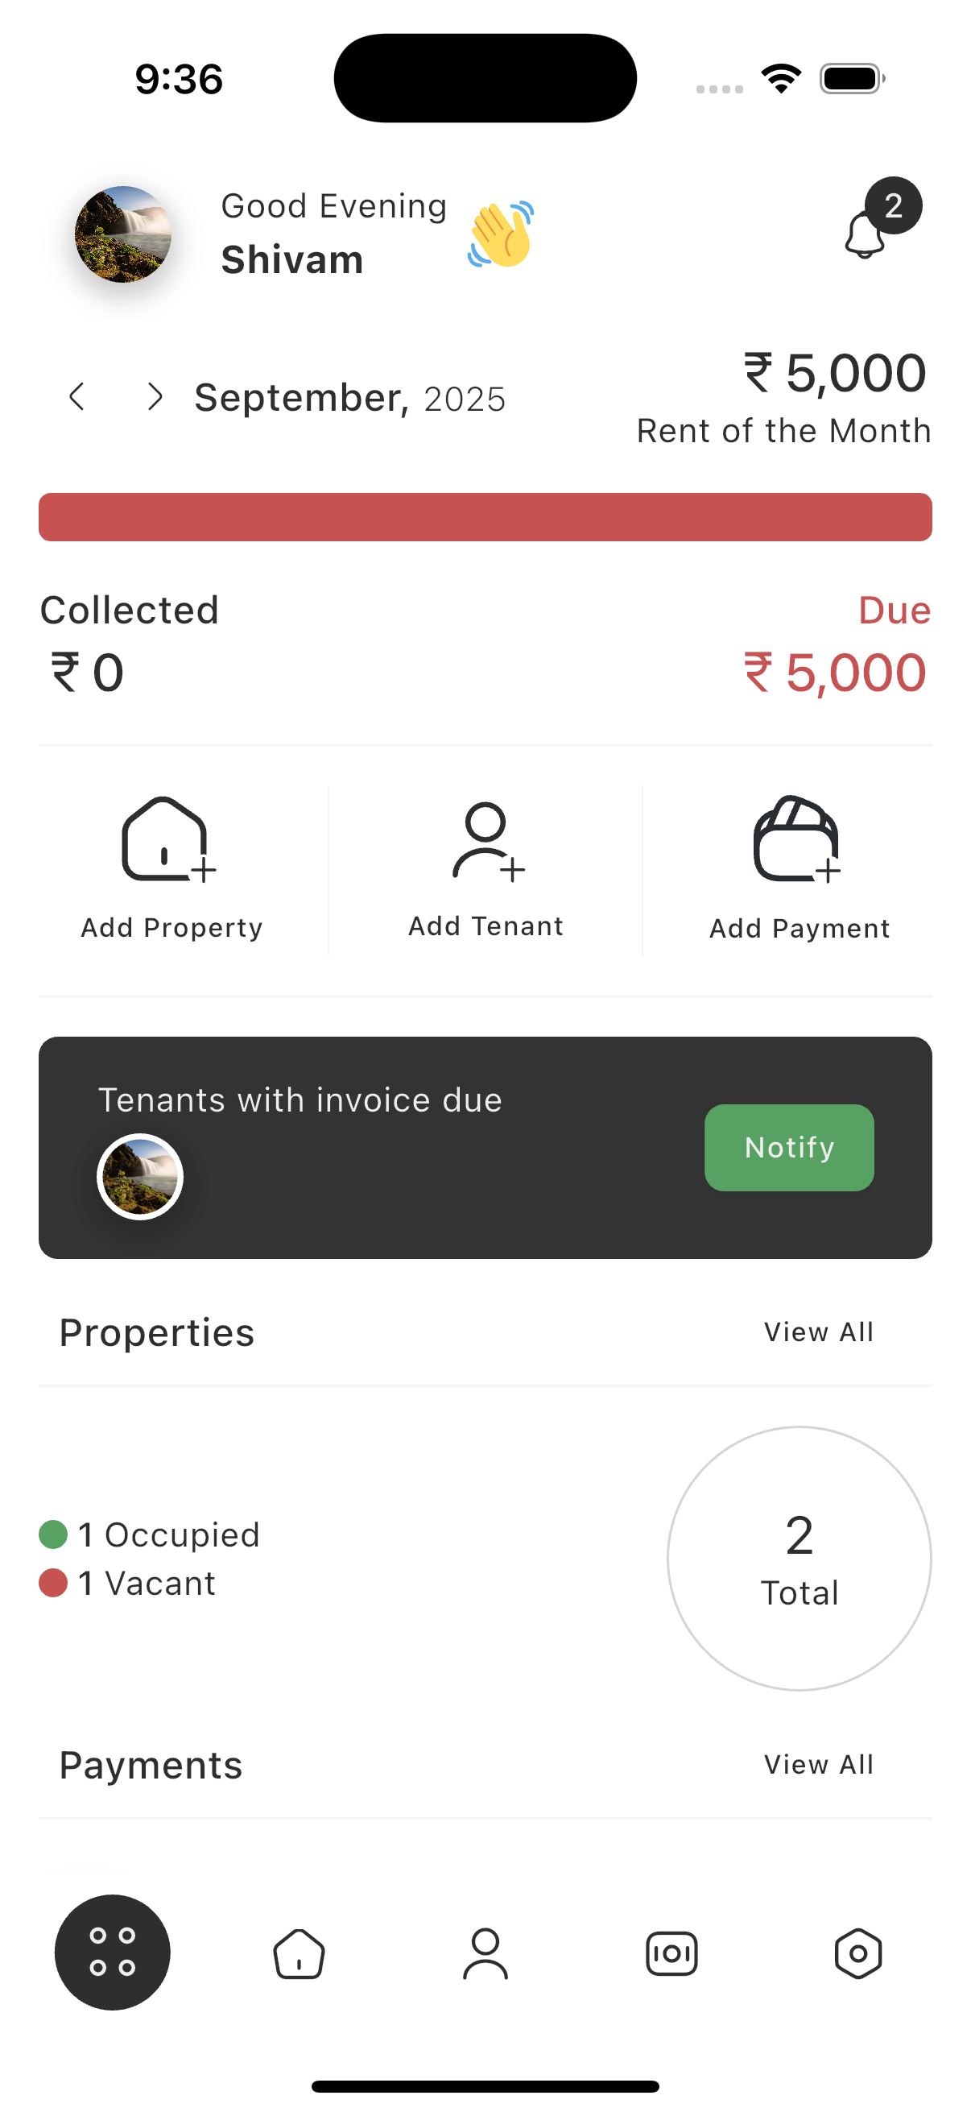Select the September, 2025 month label
The image size is (971, 2112).
(350, 399)
